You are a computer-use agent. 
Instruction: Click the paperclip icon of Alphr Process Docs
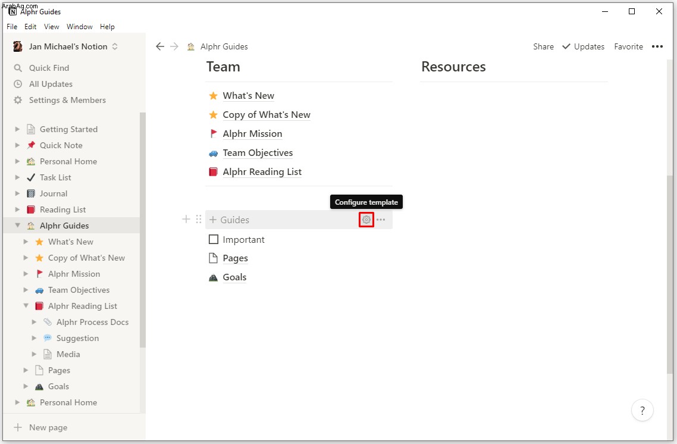click(48, 322)
